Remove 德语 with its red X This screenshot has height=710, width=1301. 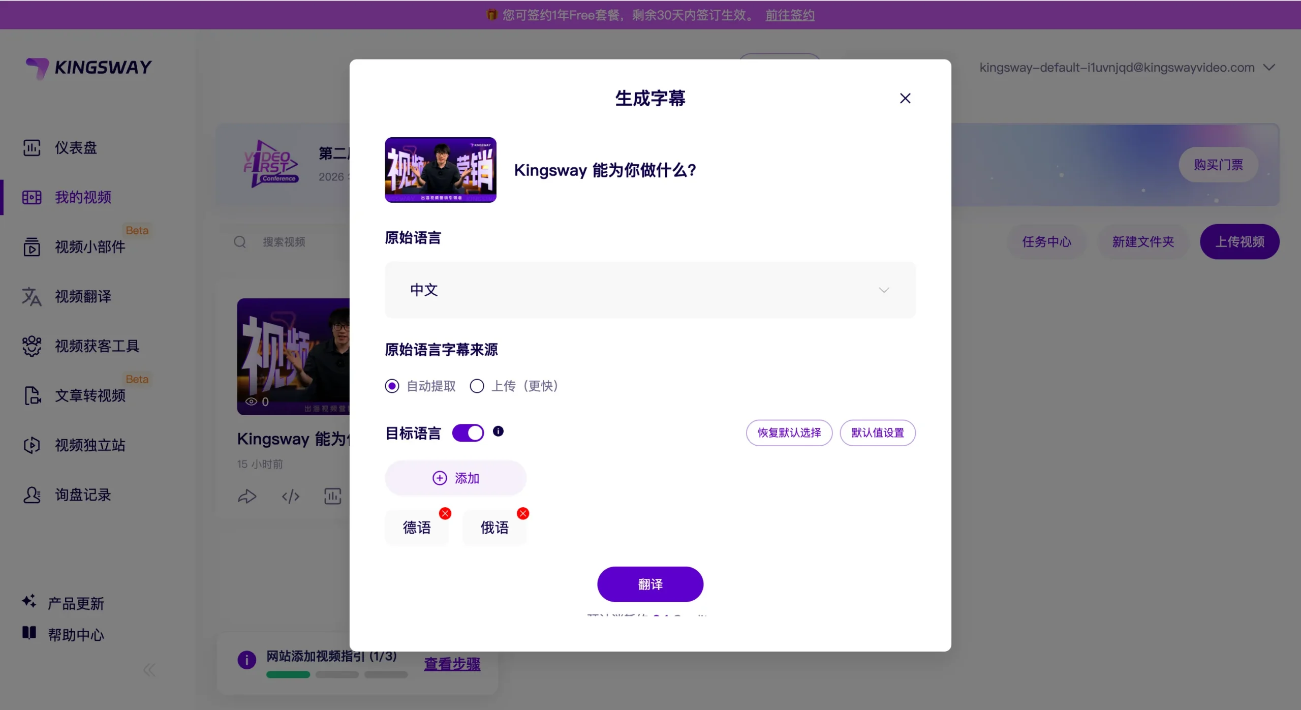click(445, 513)
